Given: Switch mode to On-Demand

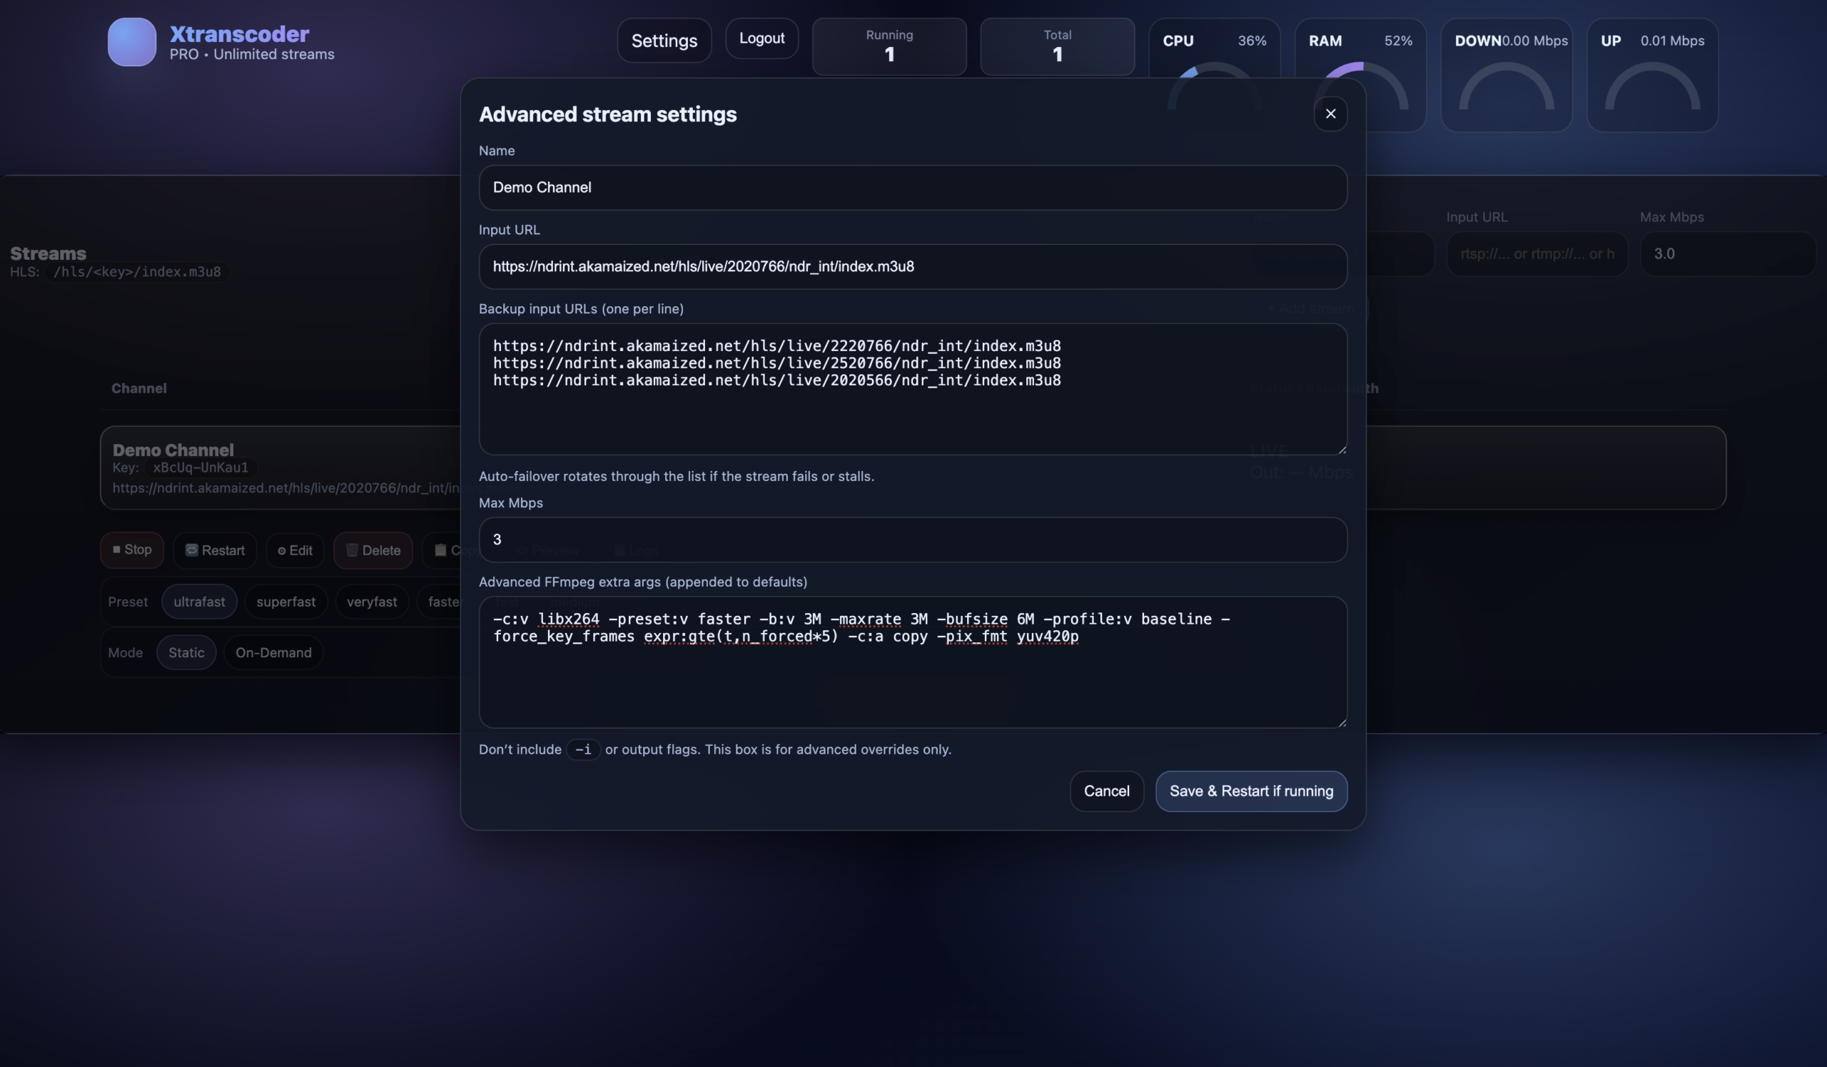Looking at the screenshot, I should pos(273,652).
